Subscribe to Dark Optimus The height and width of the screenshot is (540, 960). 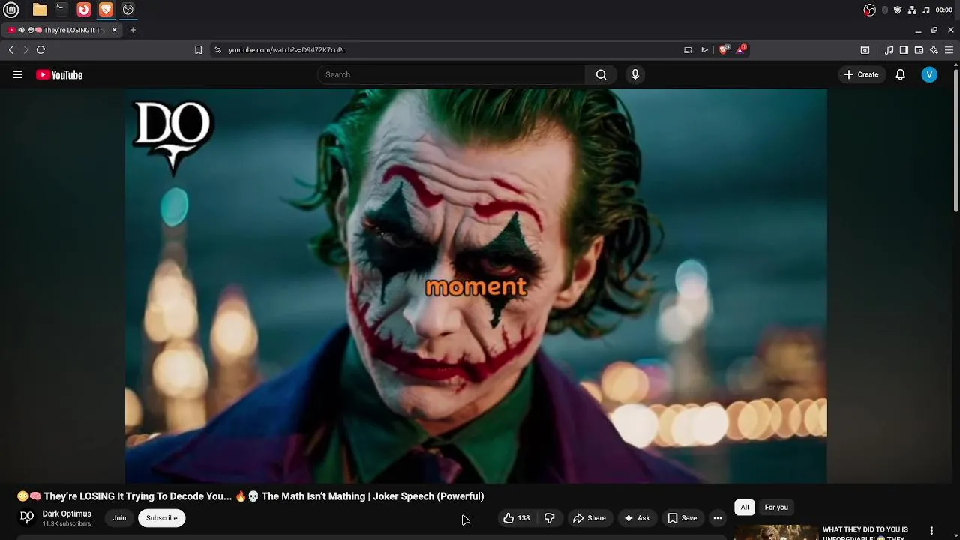coord(162,518)
